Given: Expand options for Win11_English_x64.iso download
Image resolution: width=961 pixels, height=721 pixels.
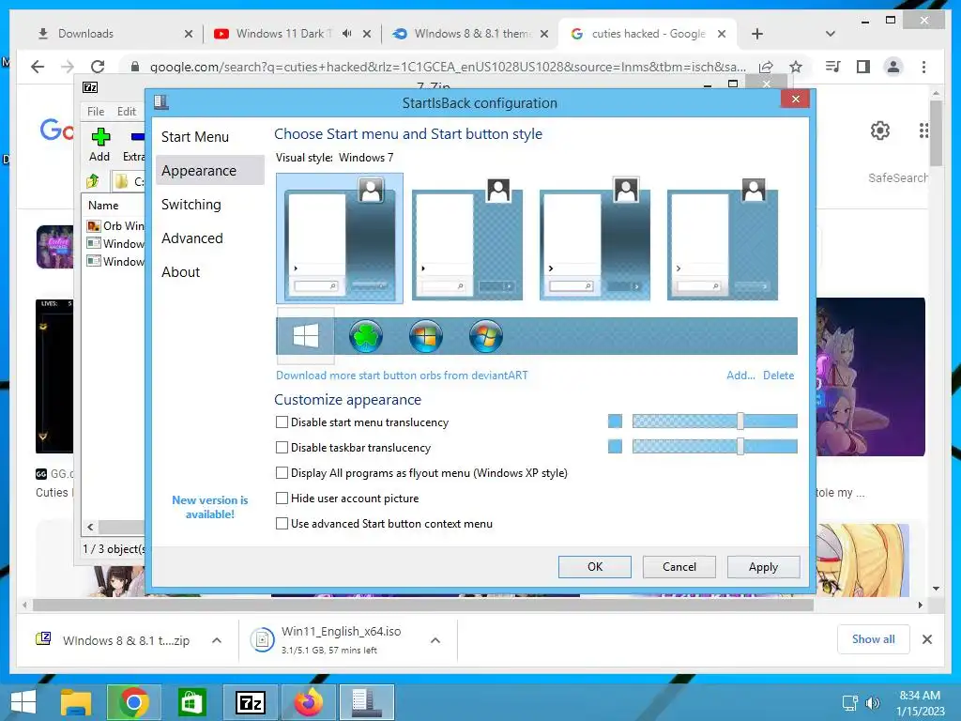Looking at the screenshot, I should point(435,640).
